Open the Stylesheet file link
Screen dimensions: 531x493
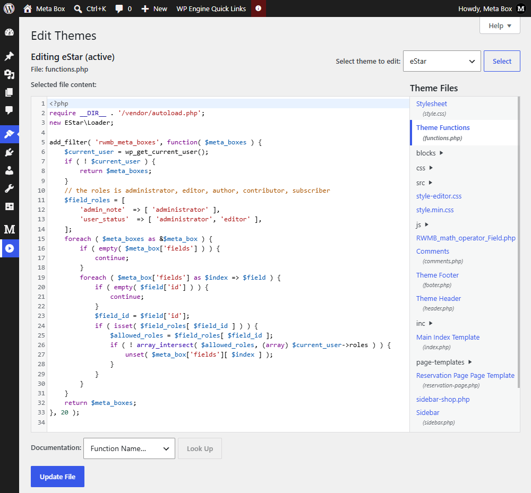pyautogui.click(x=431, y=104)
